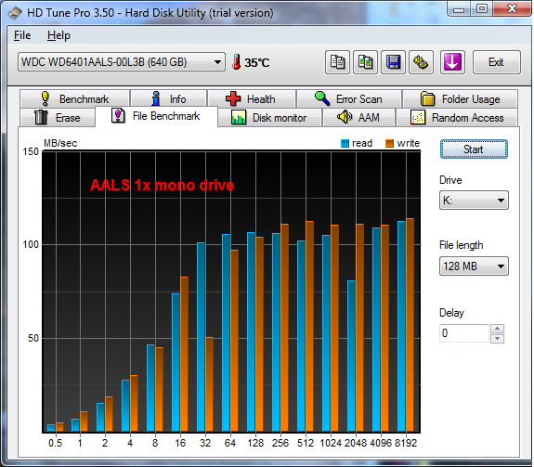534x467 pixels.
Task: Click the copy screenshot to clipboard icon
Action: [x=365, y=62]
